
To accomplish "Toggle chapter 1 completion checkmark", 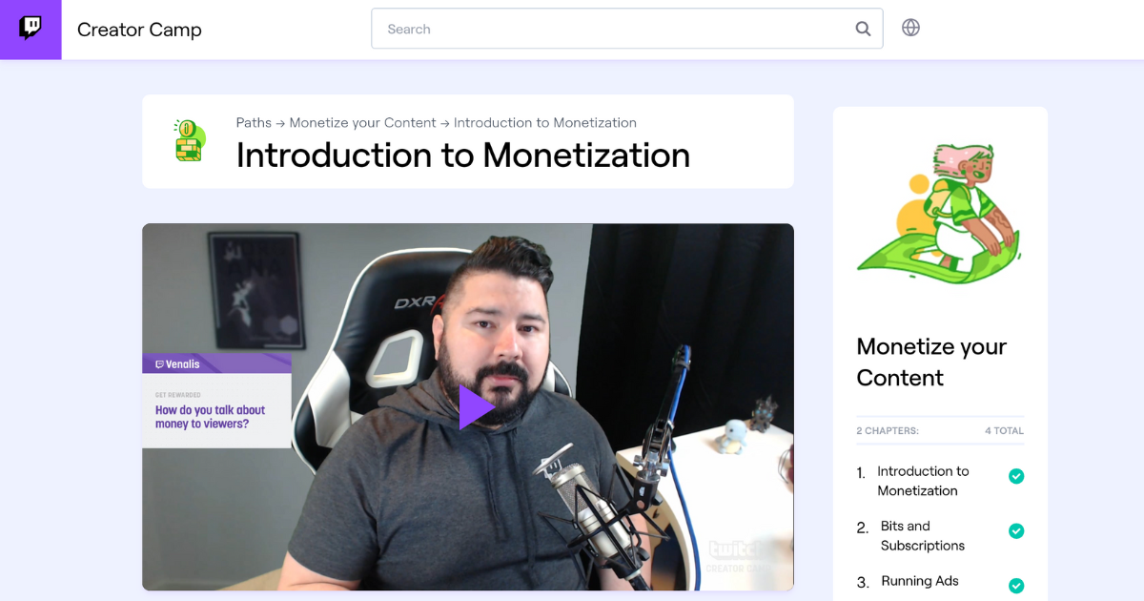I will click(x=1016, y=476).
